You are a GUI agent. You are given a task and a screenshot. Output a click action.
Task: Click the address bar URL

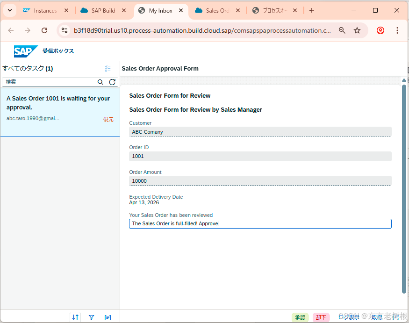point(202,30)
